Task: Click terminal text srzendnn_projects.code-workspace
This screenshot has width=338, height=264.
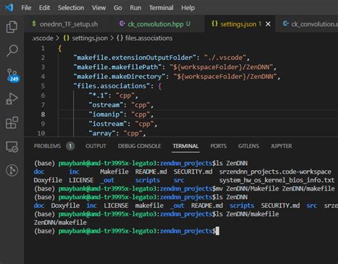Action: point(275,171)
